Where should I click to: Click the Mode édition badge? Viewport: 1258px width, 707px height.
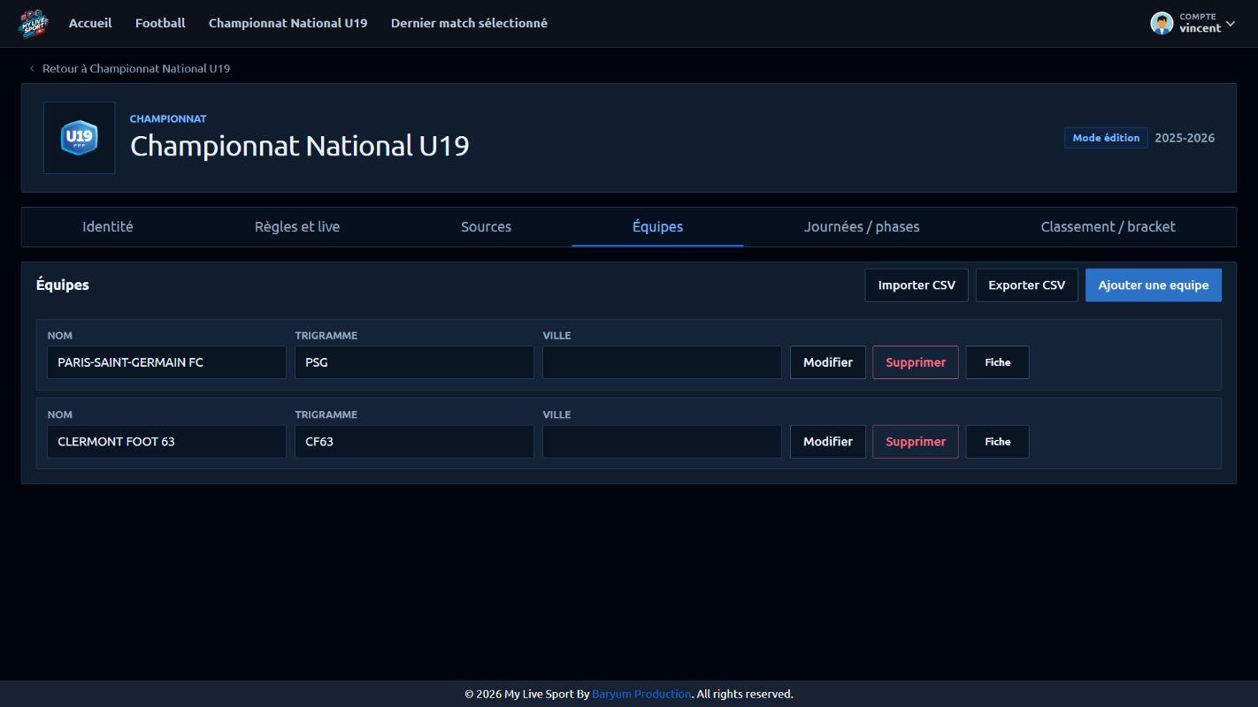1106,138
